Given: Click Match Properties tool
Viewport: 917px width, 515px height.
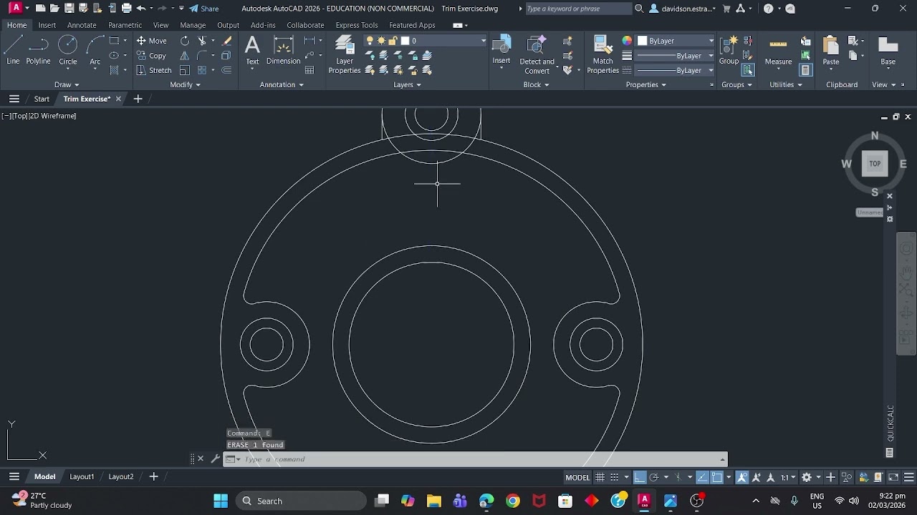Looking at the screenshot, I should pos(603,54).
